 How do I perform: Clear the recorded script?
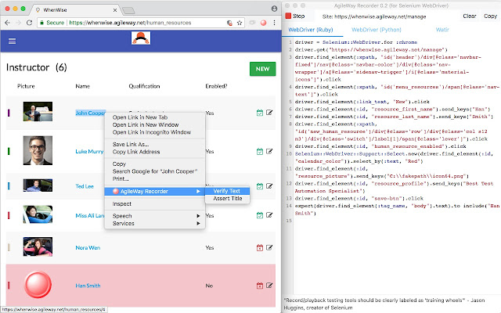click(470, 16)
